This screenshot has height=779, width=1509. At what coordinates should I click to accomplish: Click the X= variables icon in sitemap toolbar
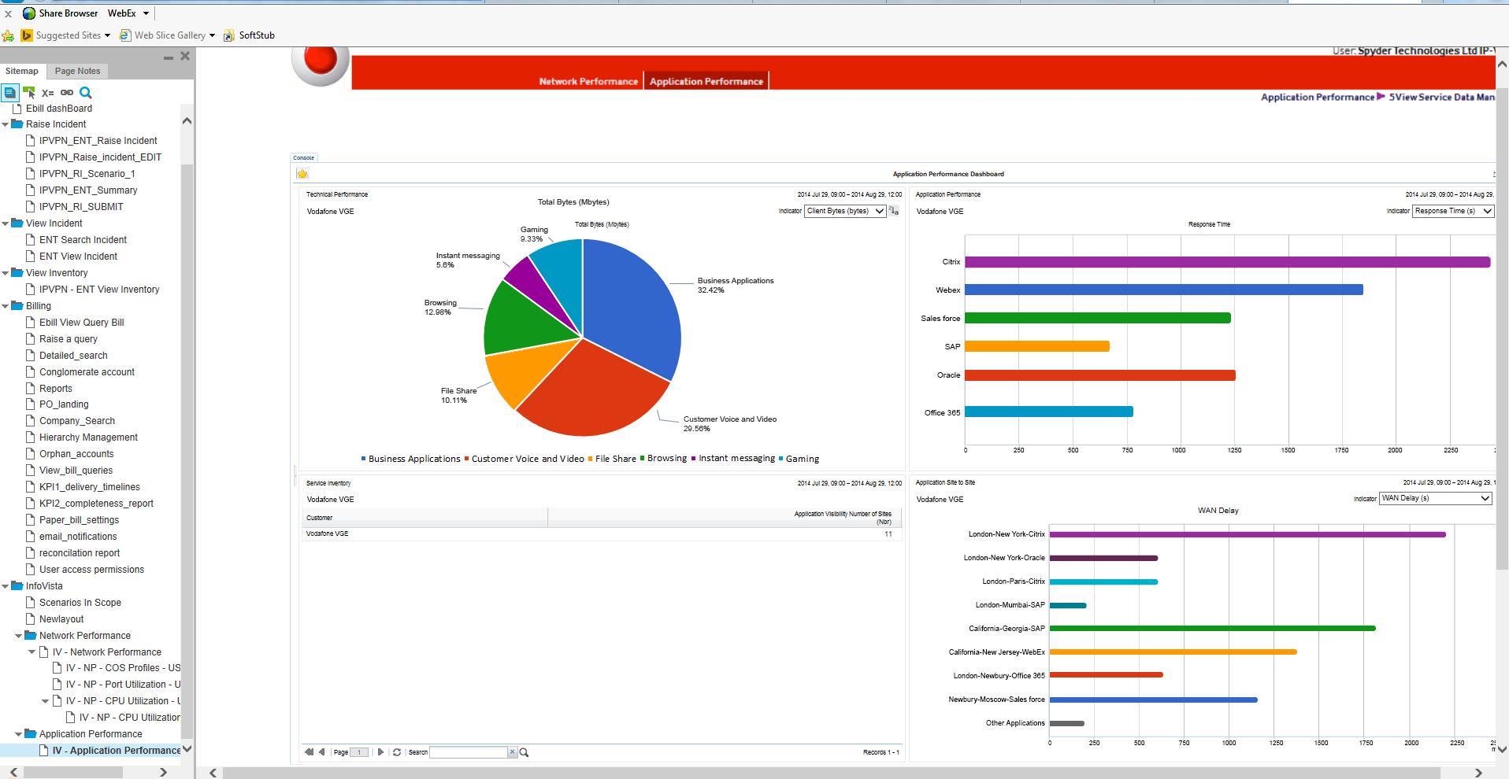click(48, 93)
